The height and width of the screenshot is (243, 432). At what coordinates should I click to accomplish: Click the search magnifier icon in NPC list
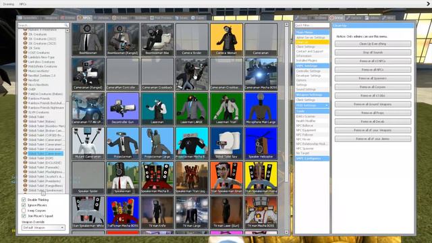(66, 25)
